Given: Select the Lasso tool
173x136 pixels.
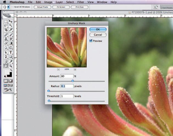Looking at the screenshot, I should point(6,26).
